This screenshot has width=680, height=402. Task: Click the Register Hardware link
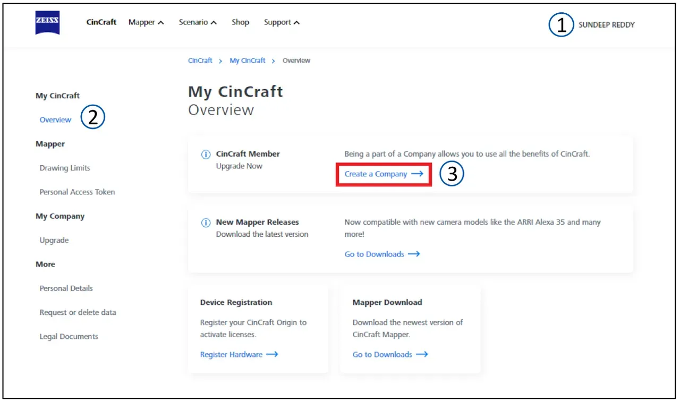point(239,355)
